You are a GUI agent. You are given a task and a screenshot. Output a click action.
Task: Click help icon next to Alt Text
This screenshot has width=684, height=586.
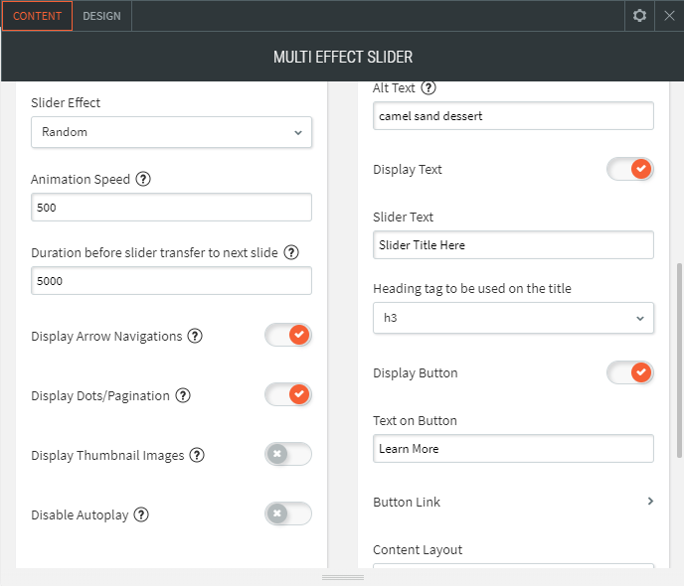[428, 88]
